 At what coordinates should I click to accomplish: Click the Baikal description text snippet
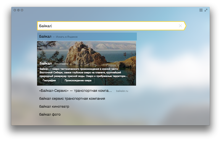point(83,72)
